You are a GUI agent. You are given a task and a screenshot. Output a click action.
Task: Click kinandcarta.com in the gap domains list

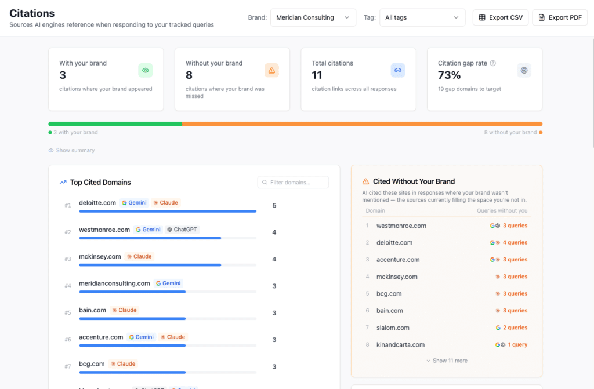pos(400,345)
